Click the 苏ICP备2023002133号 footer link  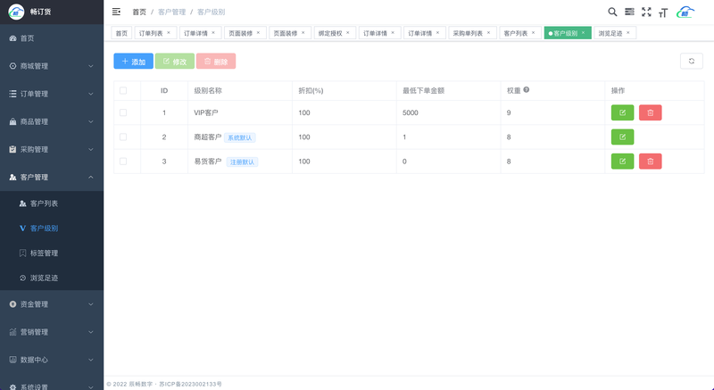190,384
